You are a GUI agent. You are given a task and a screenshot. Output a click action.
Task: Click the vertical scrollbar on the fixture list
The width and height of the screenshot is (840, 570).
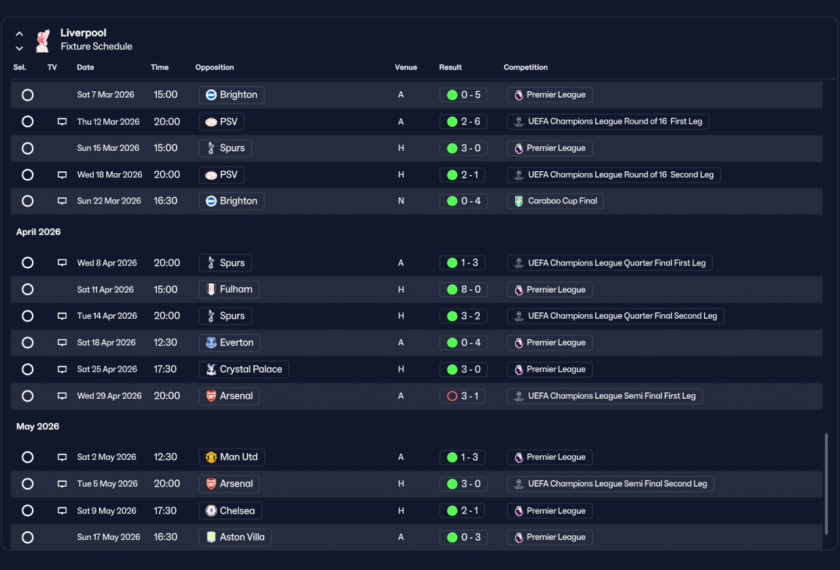pos(826,484)
